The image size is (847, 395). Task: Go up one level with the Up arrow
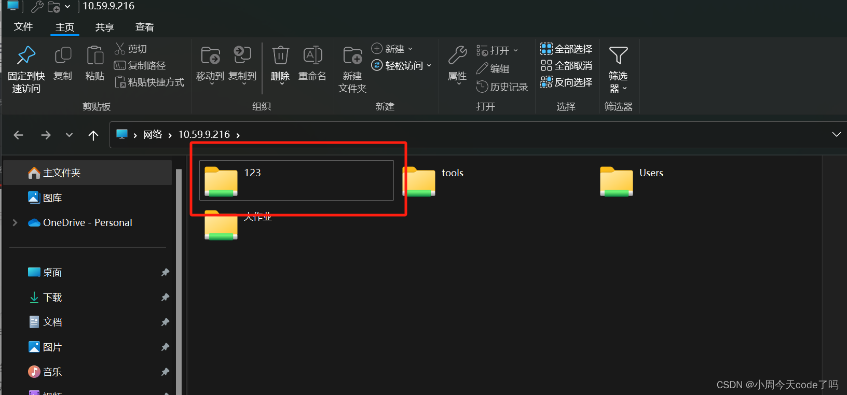click(x=93, y=135)
